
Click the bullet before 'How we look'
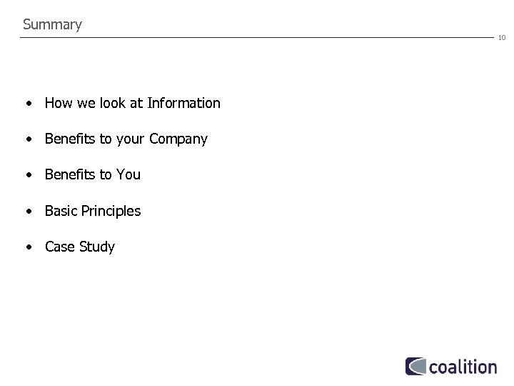(x=27, y=104)
